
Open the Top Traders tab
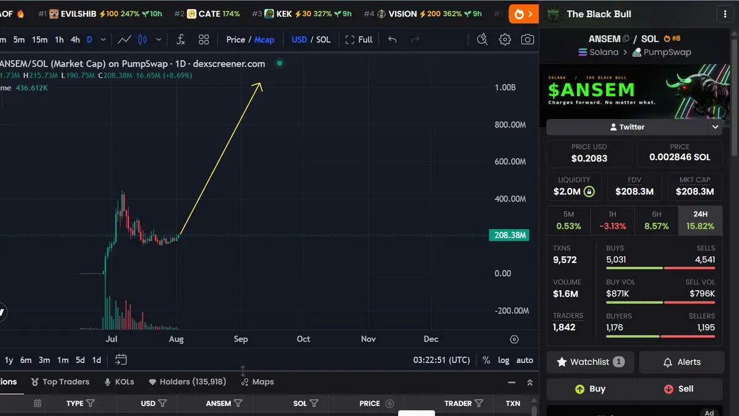[60, 381]
